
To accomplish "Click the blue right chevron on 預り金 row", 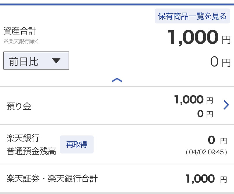I will tap(226, 105).
